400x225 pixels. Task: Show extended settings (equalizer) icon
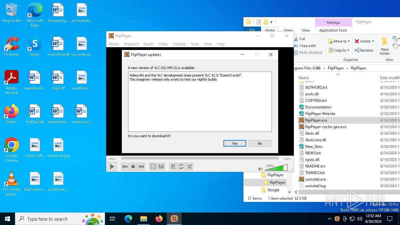click(x=161, y=167)
